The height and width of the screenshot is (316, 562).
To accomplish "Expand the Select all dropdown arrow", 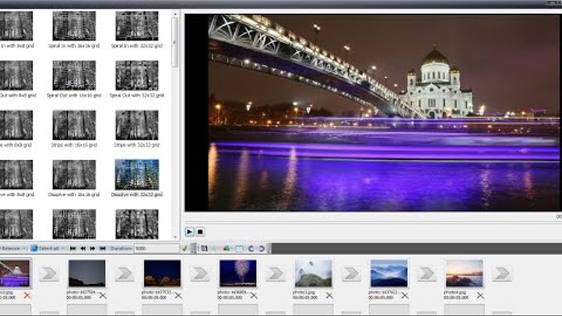I will tap(62, 248).
